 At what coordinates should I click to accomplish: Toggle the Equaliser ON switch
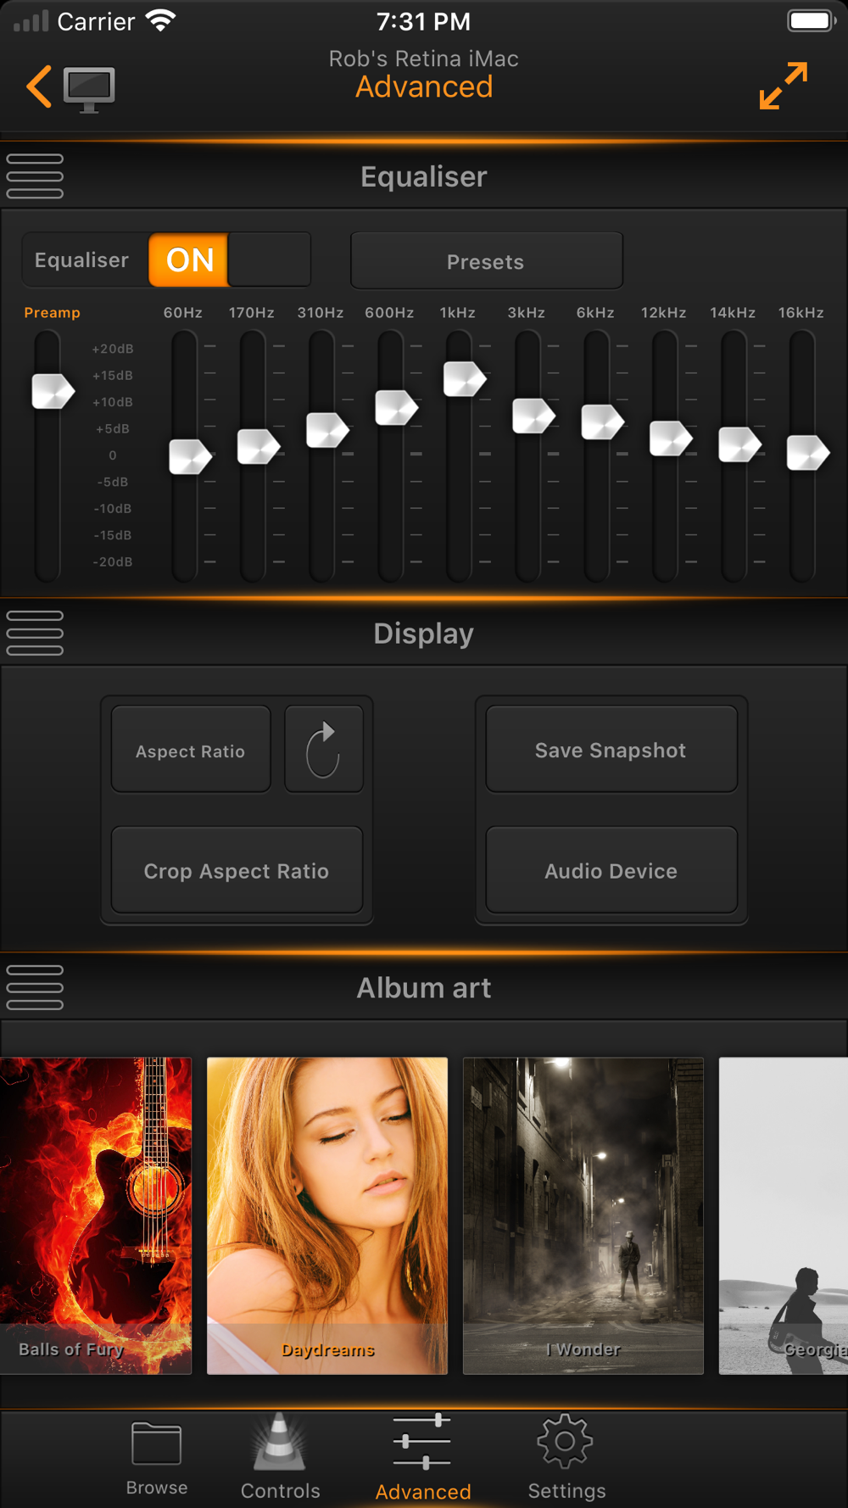[x=230, y=260]
